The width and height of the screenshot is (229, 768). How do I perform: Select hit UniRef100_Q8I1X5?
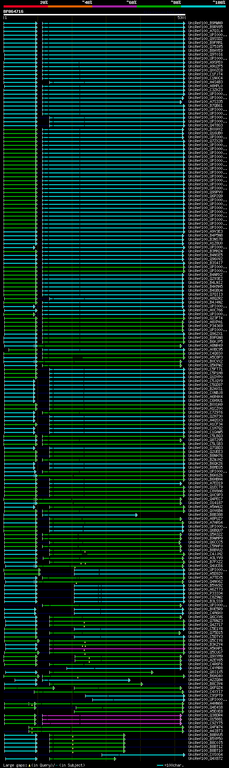205,672
